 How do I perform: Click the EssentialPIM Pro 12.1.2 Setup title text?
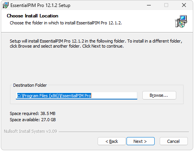click(40, 5)
